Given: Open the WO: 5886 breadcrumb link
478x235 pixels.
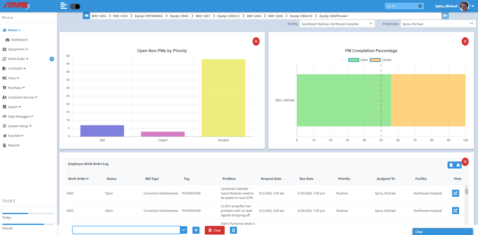Looking at the screenshot, I should 99,16.
